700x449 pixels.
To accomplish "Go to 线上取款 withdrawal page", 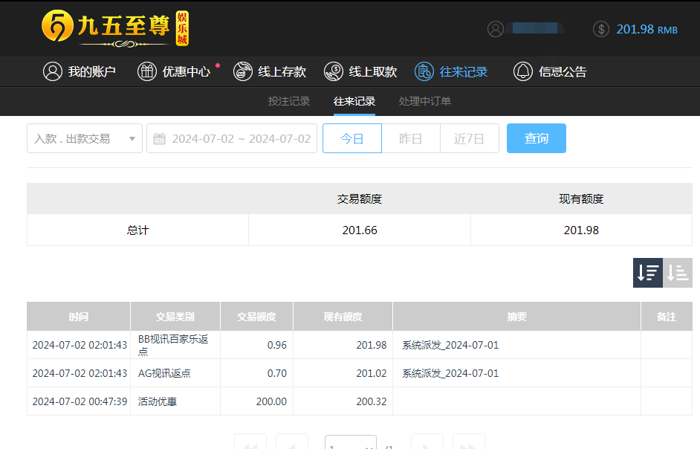I will pyautogui.click(x=360, y=72).
